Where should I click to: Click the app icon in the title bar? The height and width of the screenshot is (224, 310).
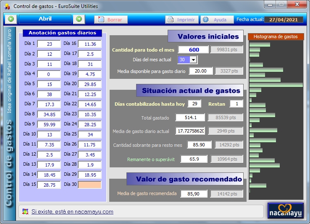pos(7,7)
